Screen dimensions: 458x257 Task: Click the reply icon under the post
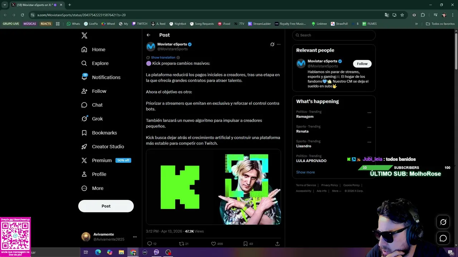(x=150, y=244)
